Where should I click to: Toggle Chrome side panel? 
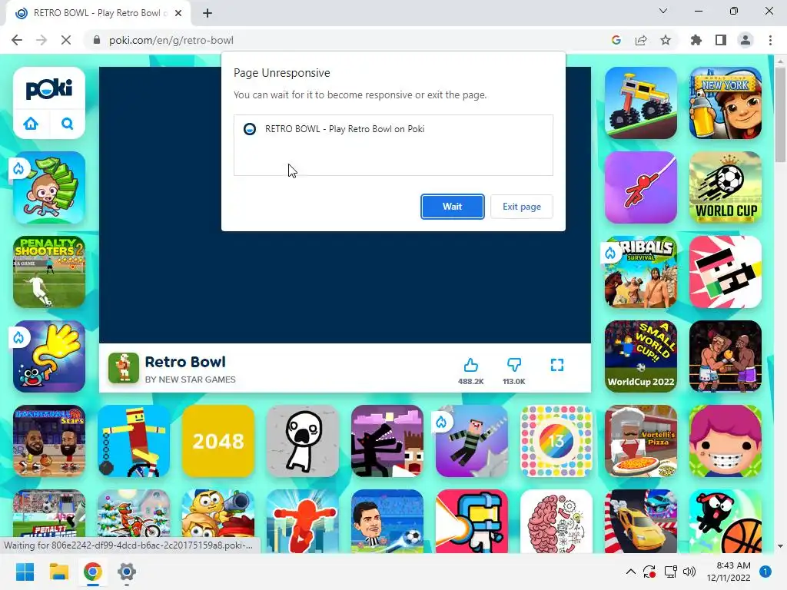point(721,40)
